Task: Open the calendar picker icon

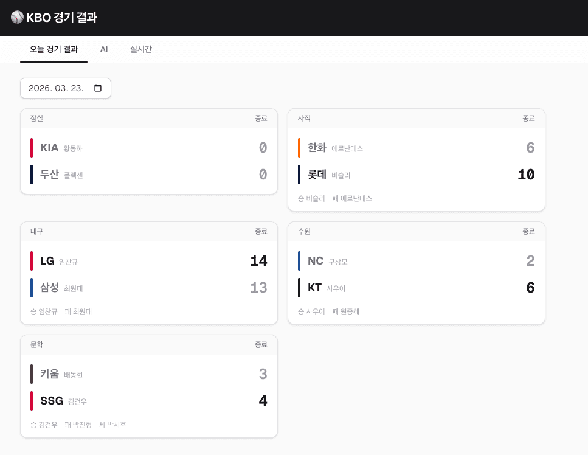Action: click(98, 88)
